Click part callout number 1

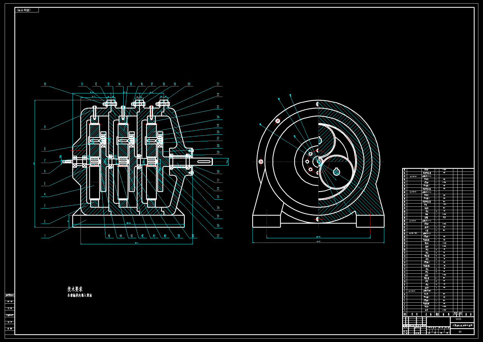pos(45,236)
